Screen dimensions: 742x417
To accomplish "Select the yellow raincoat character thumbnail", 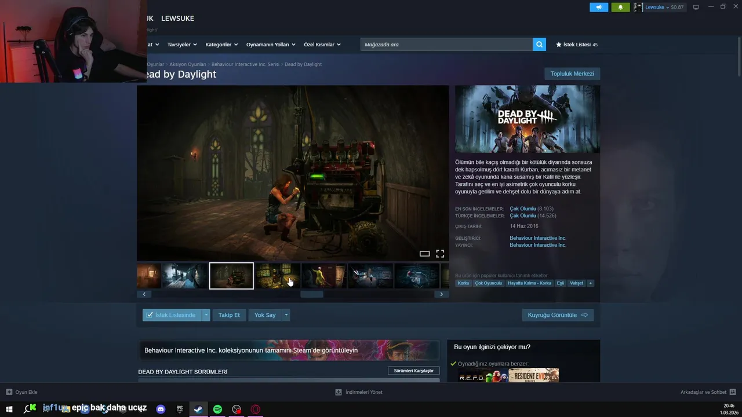I will coord(324,276).
